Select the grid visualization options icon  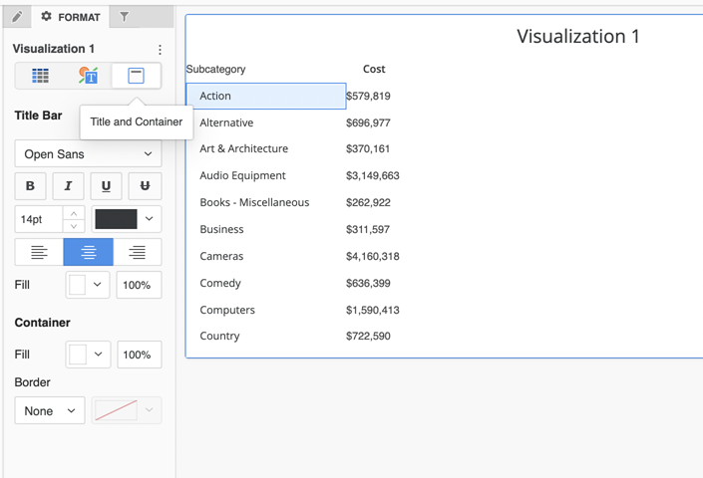tap(40, 76)
